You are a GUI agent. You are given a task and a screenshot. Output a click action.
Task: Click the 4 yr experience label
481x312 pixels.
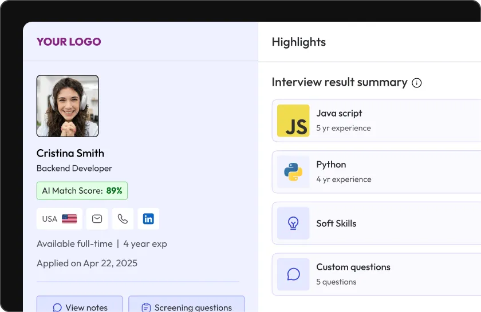click(344, 179)
